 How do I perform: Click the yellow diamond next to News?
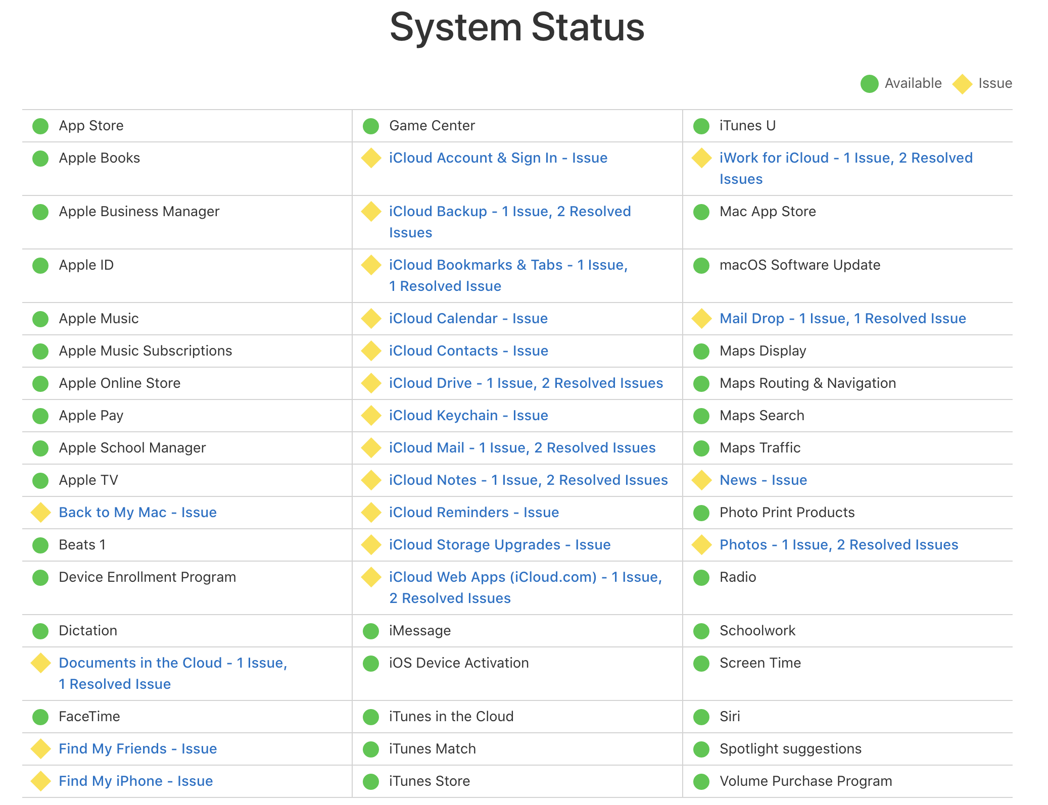click(701, 480)
